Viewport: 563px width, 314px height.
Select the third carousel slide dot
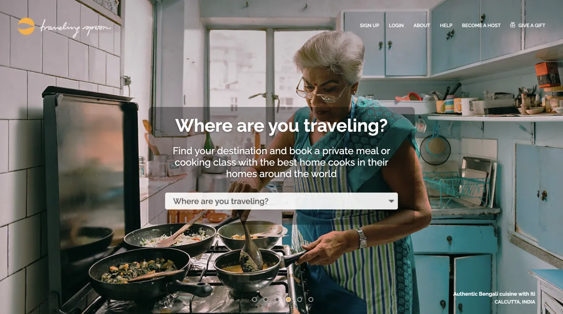277,299
